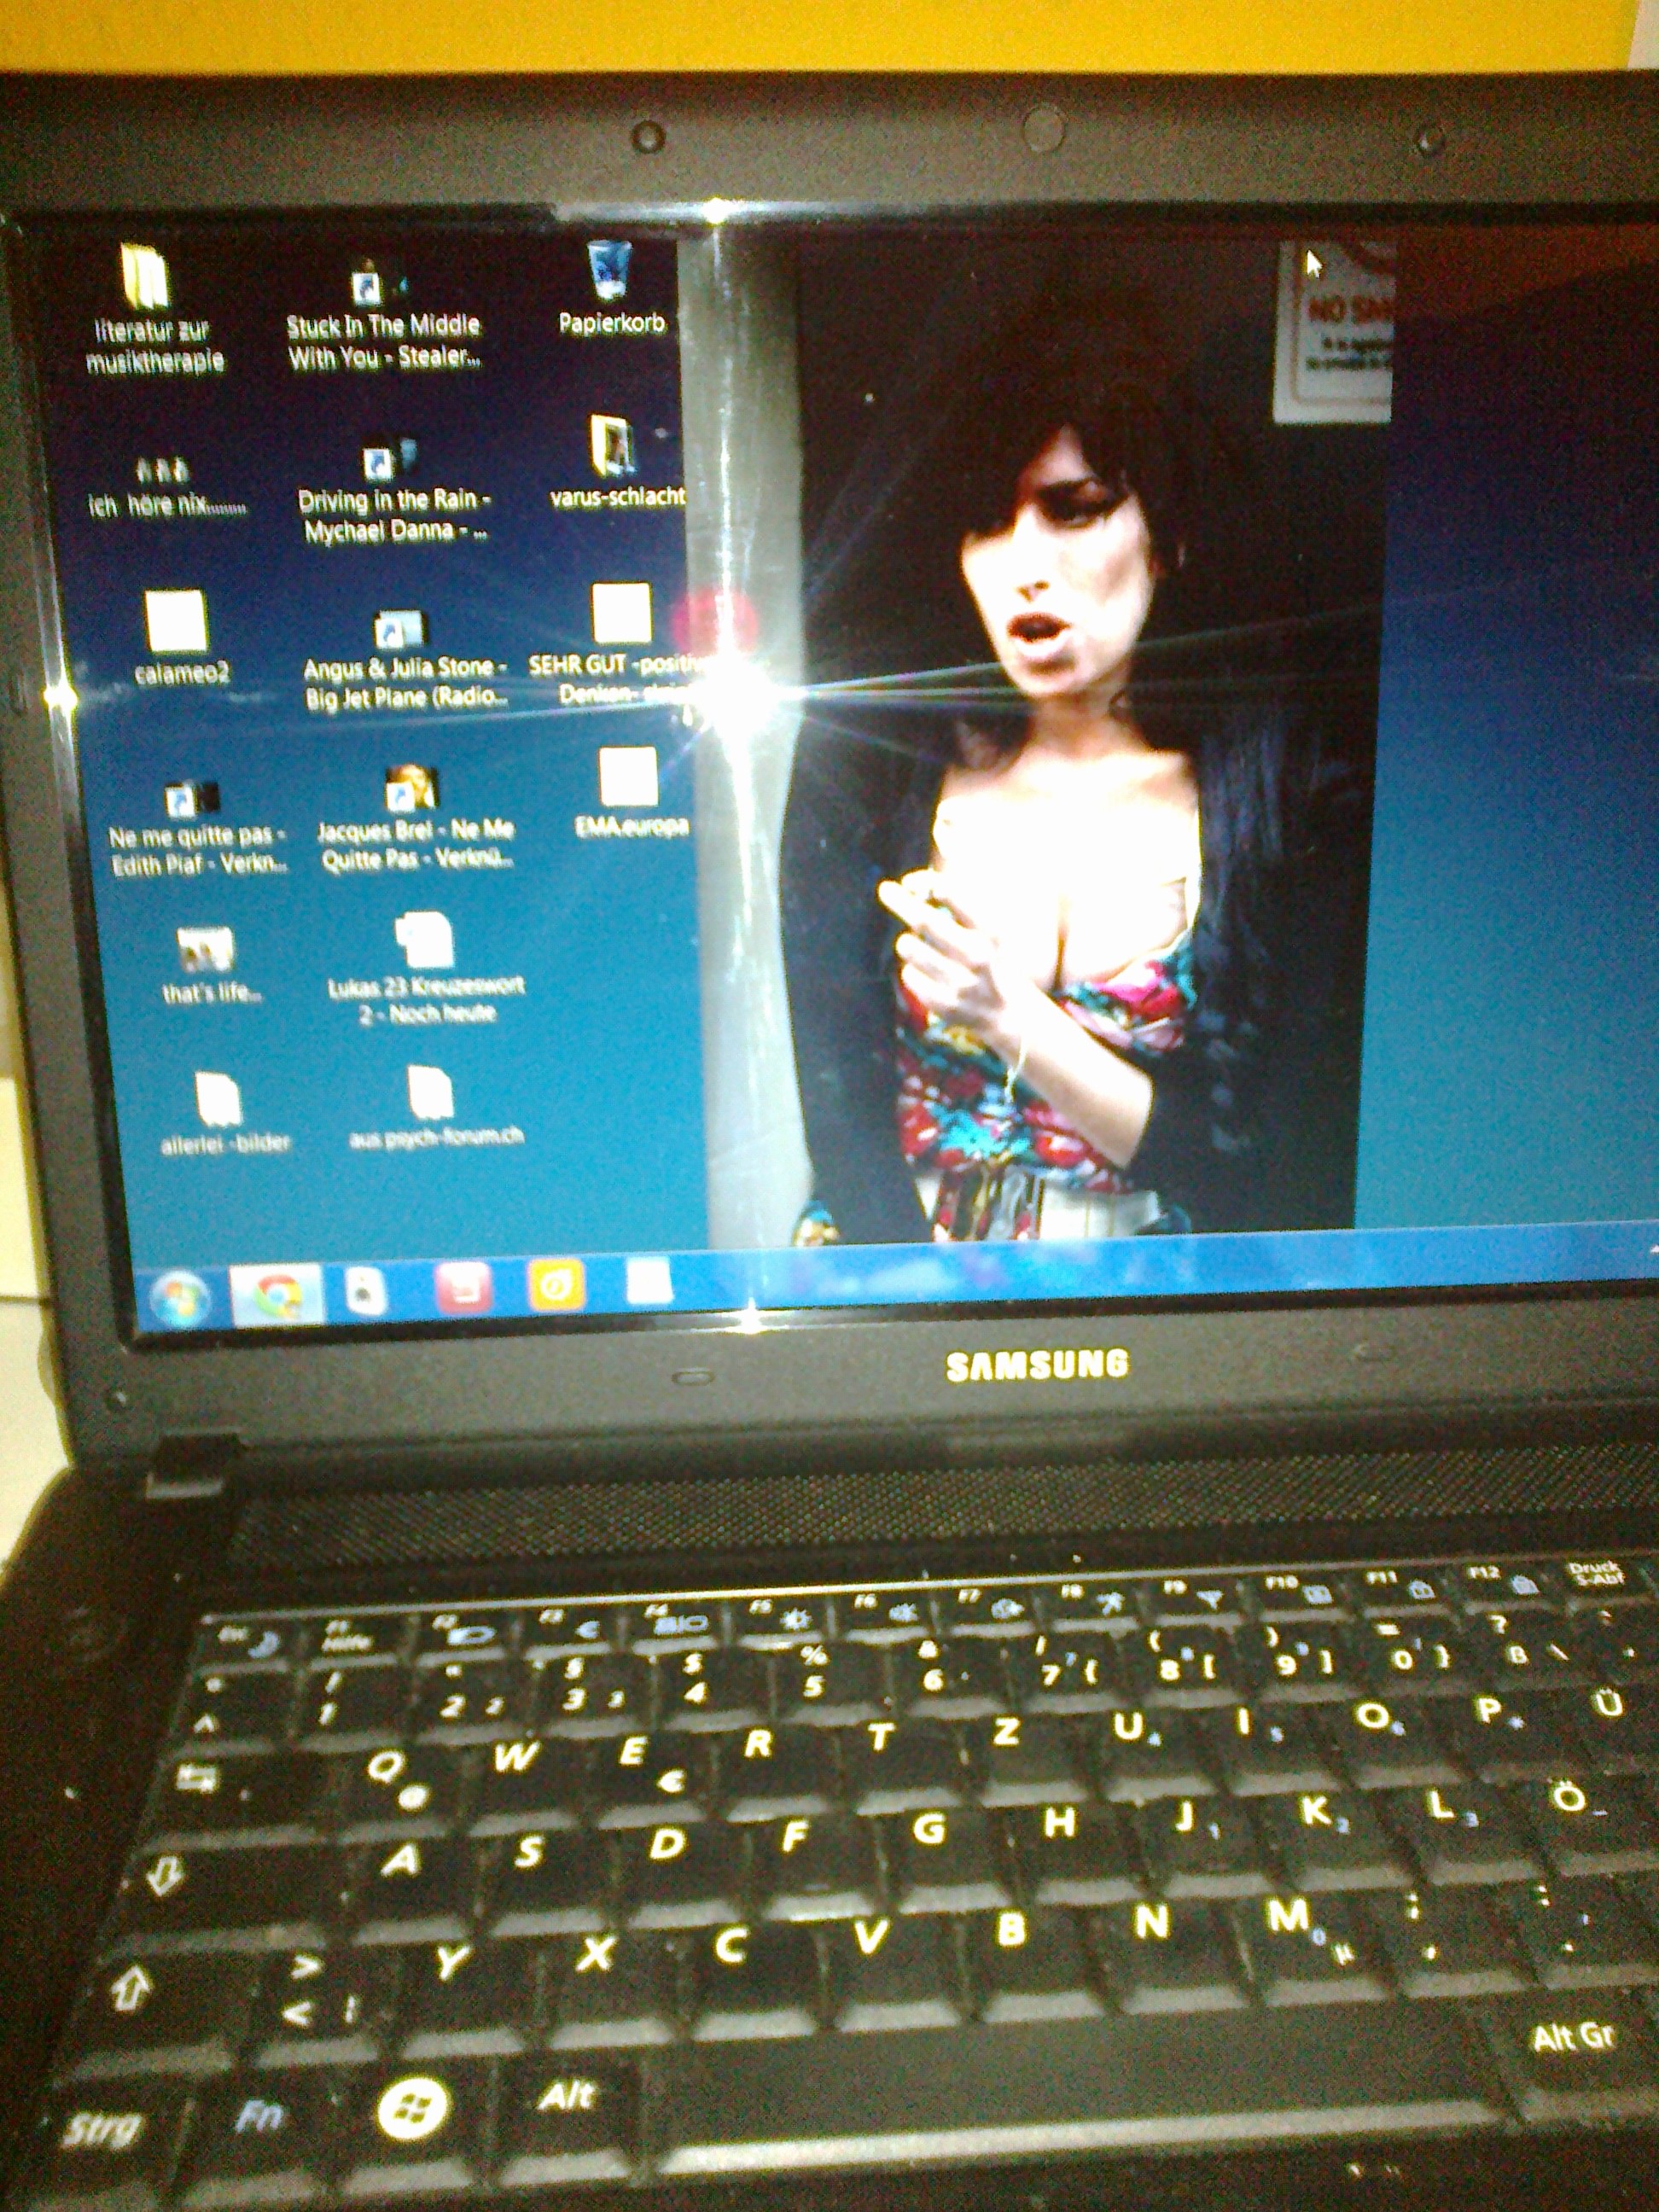
Task: Select the Papierkorb recycle bin icon
Action: click(x=609, y=274)
